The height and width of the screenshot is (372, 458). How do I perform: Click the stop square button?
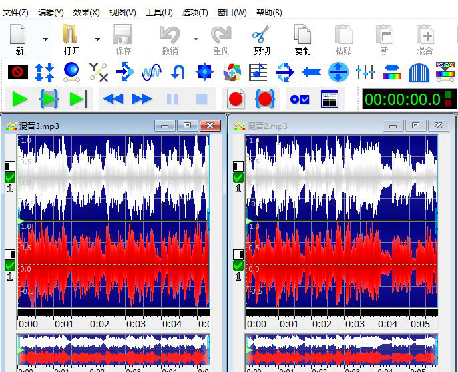202,99
